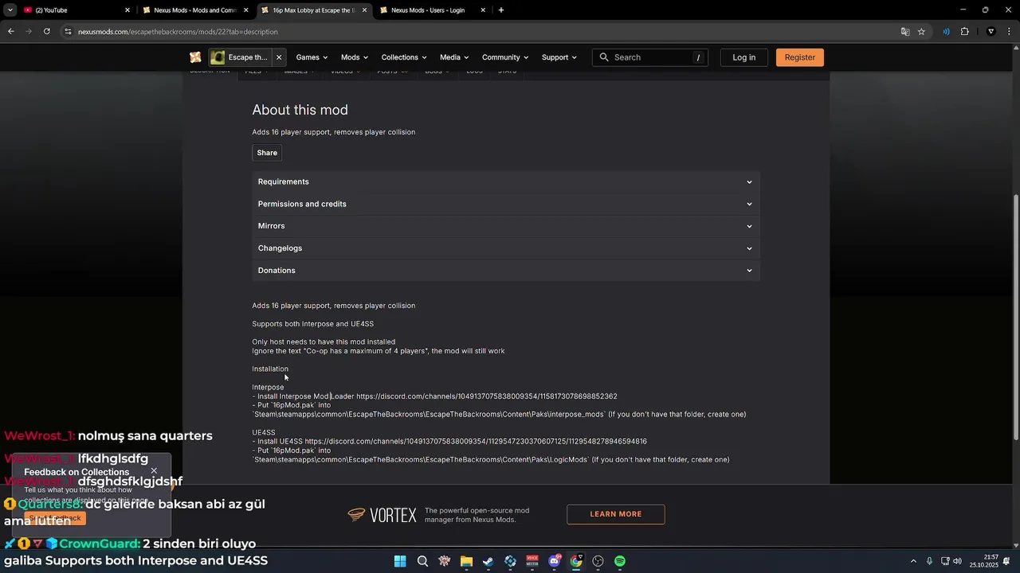The image size is (1020, 573).
Task: Remove the Escape the Backrooms game filter
Action: [x=279, y=57]
